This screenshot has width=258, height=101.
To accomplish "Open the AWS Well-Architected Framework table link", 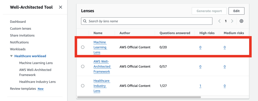I will (x=102, y=66).
